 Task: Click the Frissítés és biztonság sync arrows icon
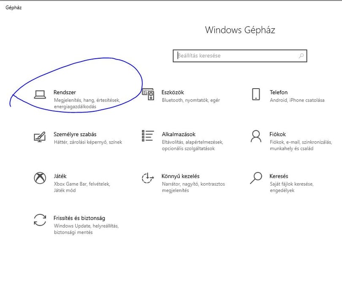pyautogui.click(x=40, y=220)
